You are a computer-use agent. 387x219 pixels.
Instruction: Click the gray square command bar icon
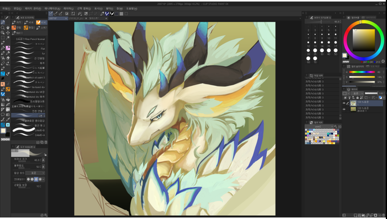pos(121,14)
